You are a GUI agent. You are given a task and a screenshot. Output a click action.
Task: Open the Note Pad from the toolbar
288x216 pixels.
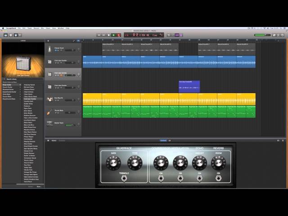click(274, 35)
